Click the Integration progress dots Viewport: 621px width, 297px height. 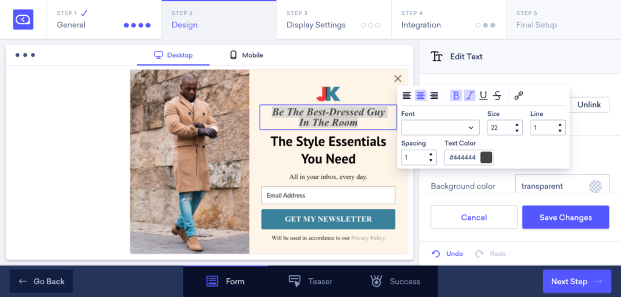tap(486, 25)
